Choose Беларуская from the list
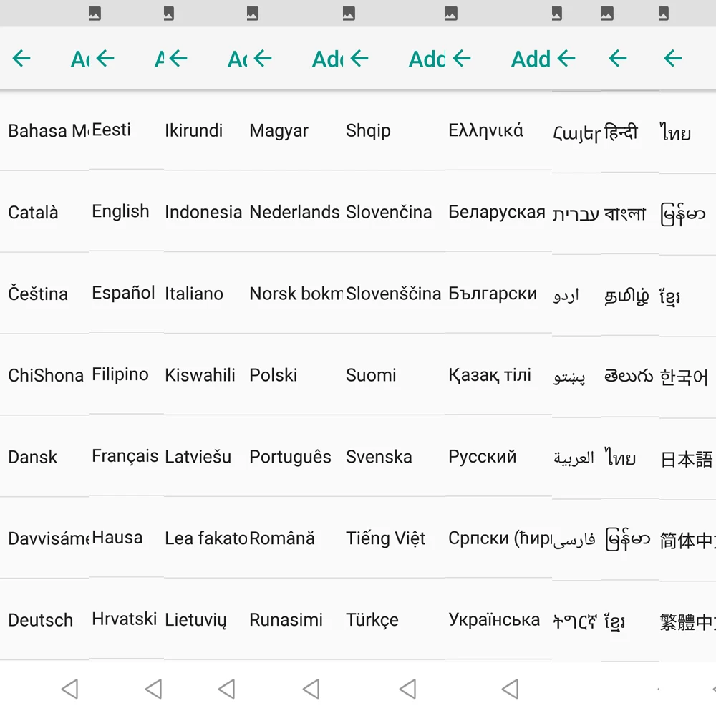 (497, 213)
